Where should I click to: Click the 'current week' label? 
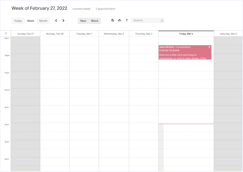81,9
